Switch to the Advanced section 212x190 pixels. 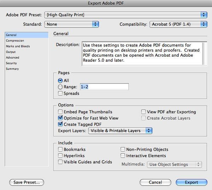[12, 58]
